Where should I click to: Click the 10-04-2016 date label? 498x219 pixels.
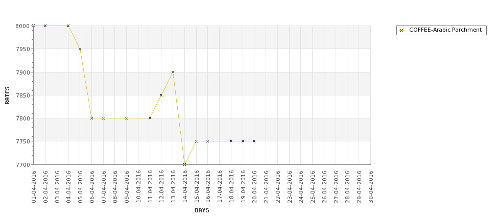(x=138, y=187)
